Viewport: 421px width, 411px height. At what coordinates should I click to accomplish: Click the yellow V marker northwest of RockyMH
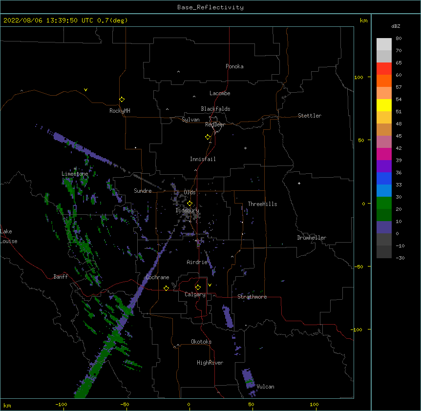point(85,90)
